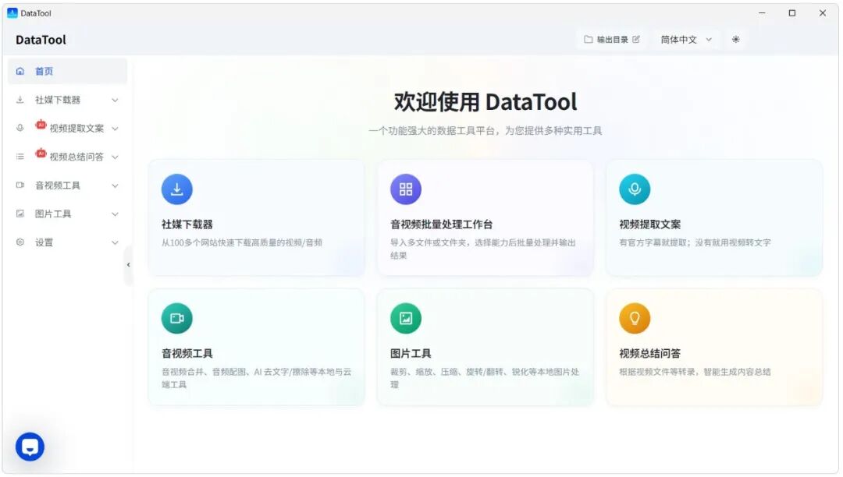Click description 有官方字幕就提取；没有就用视频转文字

[695, 242]
